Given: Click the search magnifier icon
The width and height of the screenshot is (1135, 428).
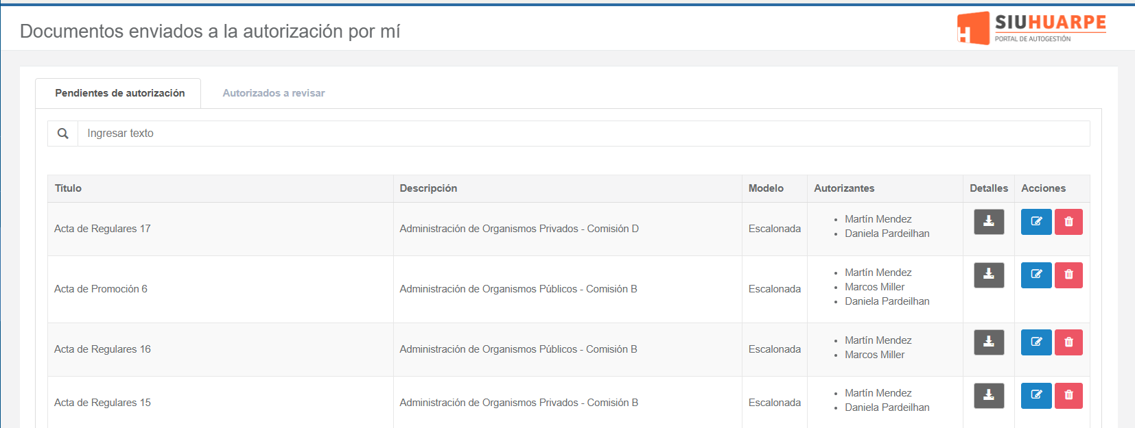Looking at the screenshot, I should coord(63,134).
